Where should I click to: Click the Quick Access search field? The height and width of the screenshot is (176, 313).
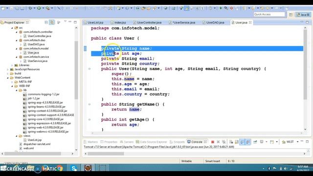(x=269, y=14)
